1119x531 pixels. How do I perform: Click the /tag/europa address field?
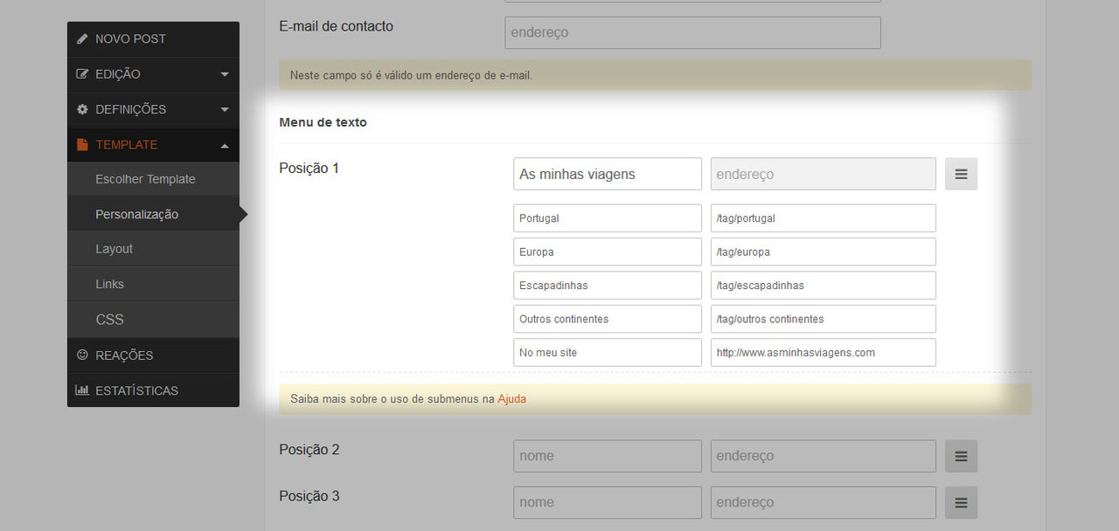point(824,252)
